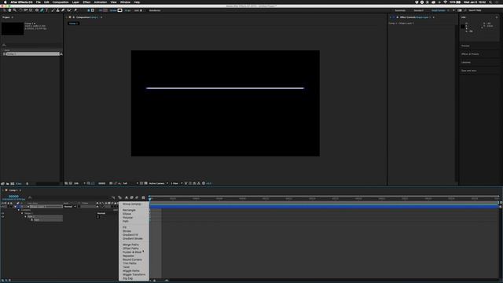
Task: Open the Window menu
Action: (125, 2)
